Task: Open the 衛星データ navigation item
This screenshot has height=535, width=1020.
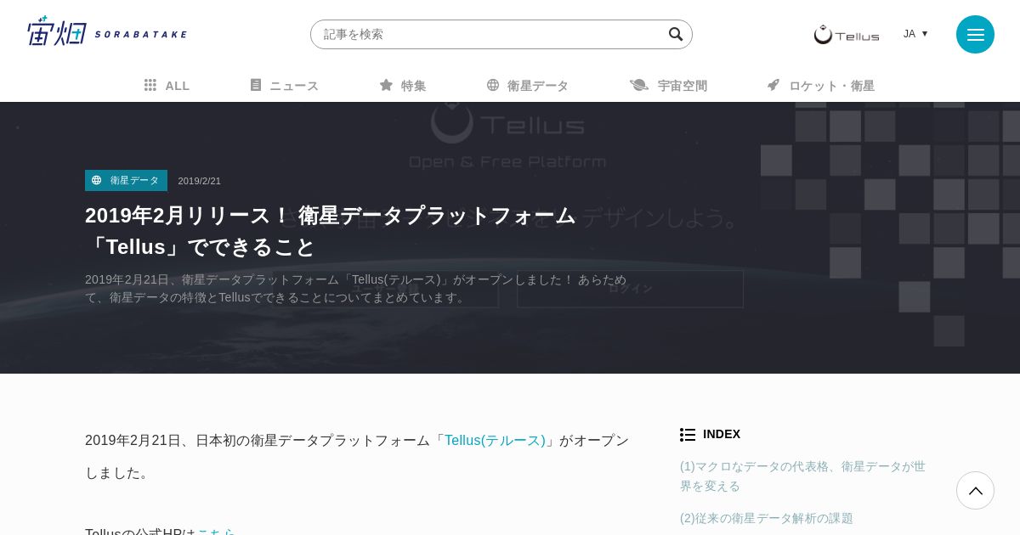Action: pyautogui.click(x=527, y=85)
